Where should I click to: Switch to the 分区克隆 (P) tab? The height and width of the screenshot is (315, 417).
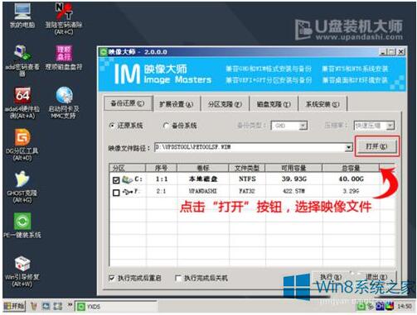(x=225, y=104)
